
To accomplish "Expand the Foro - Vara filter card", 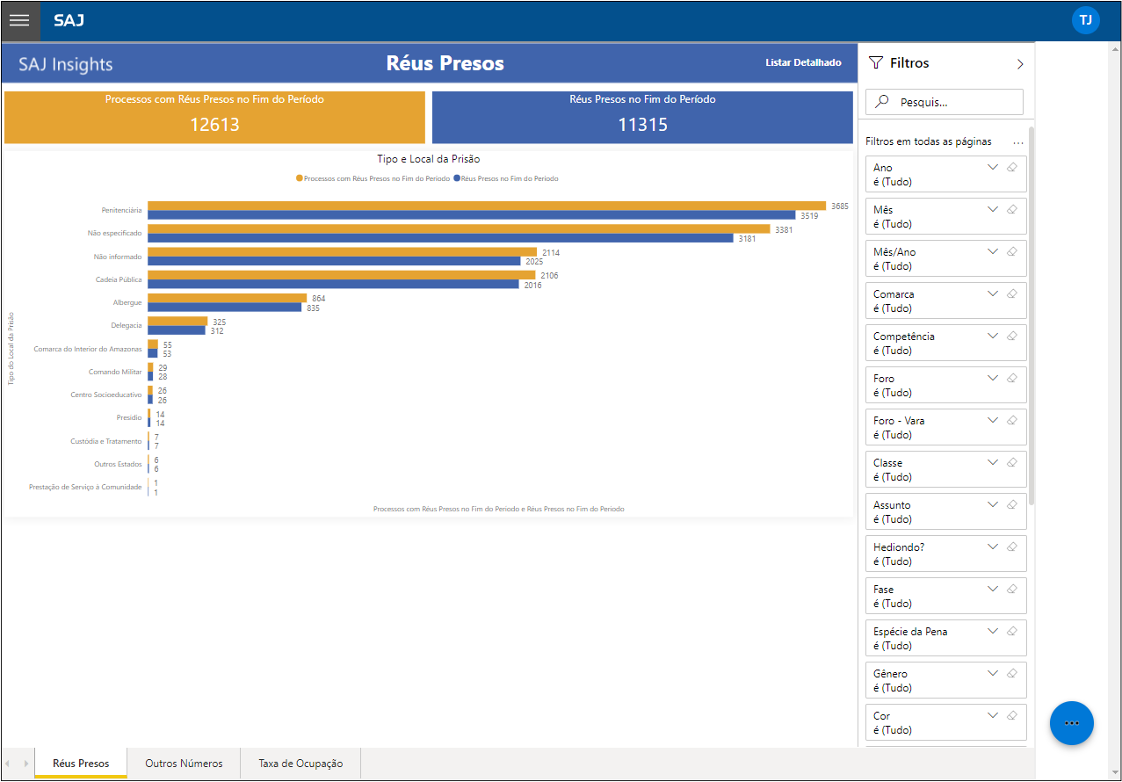I will pos(993,420).
